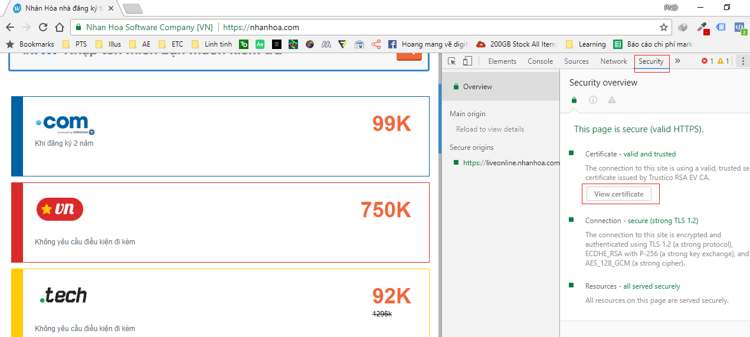Click the red share bookmark icon

[x=376, y=44]
